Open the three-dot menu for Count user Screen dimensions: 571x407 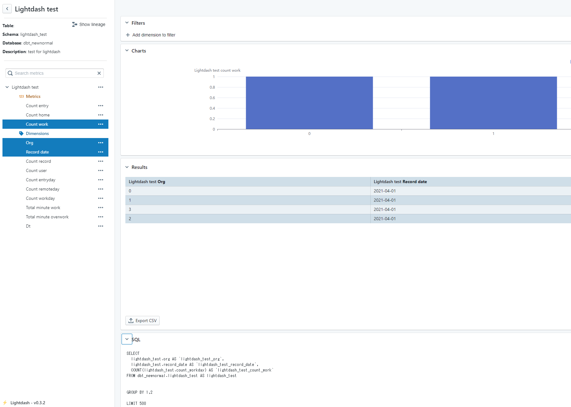pyautogui.click(x=100, y=170)
